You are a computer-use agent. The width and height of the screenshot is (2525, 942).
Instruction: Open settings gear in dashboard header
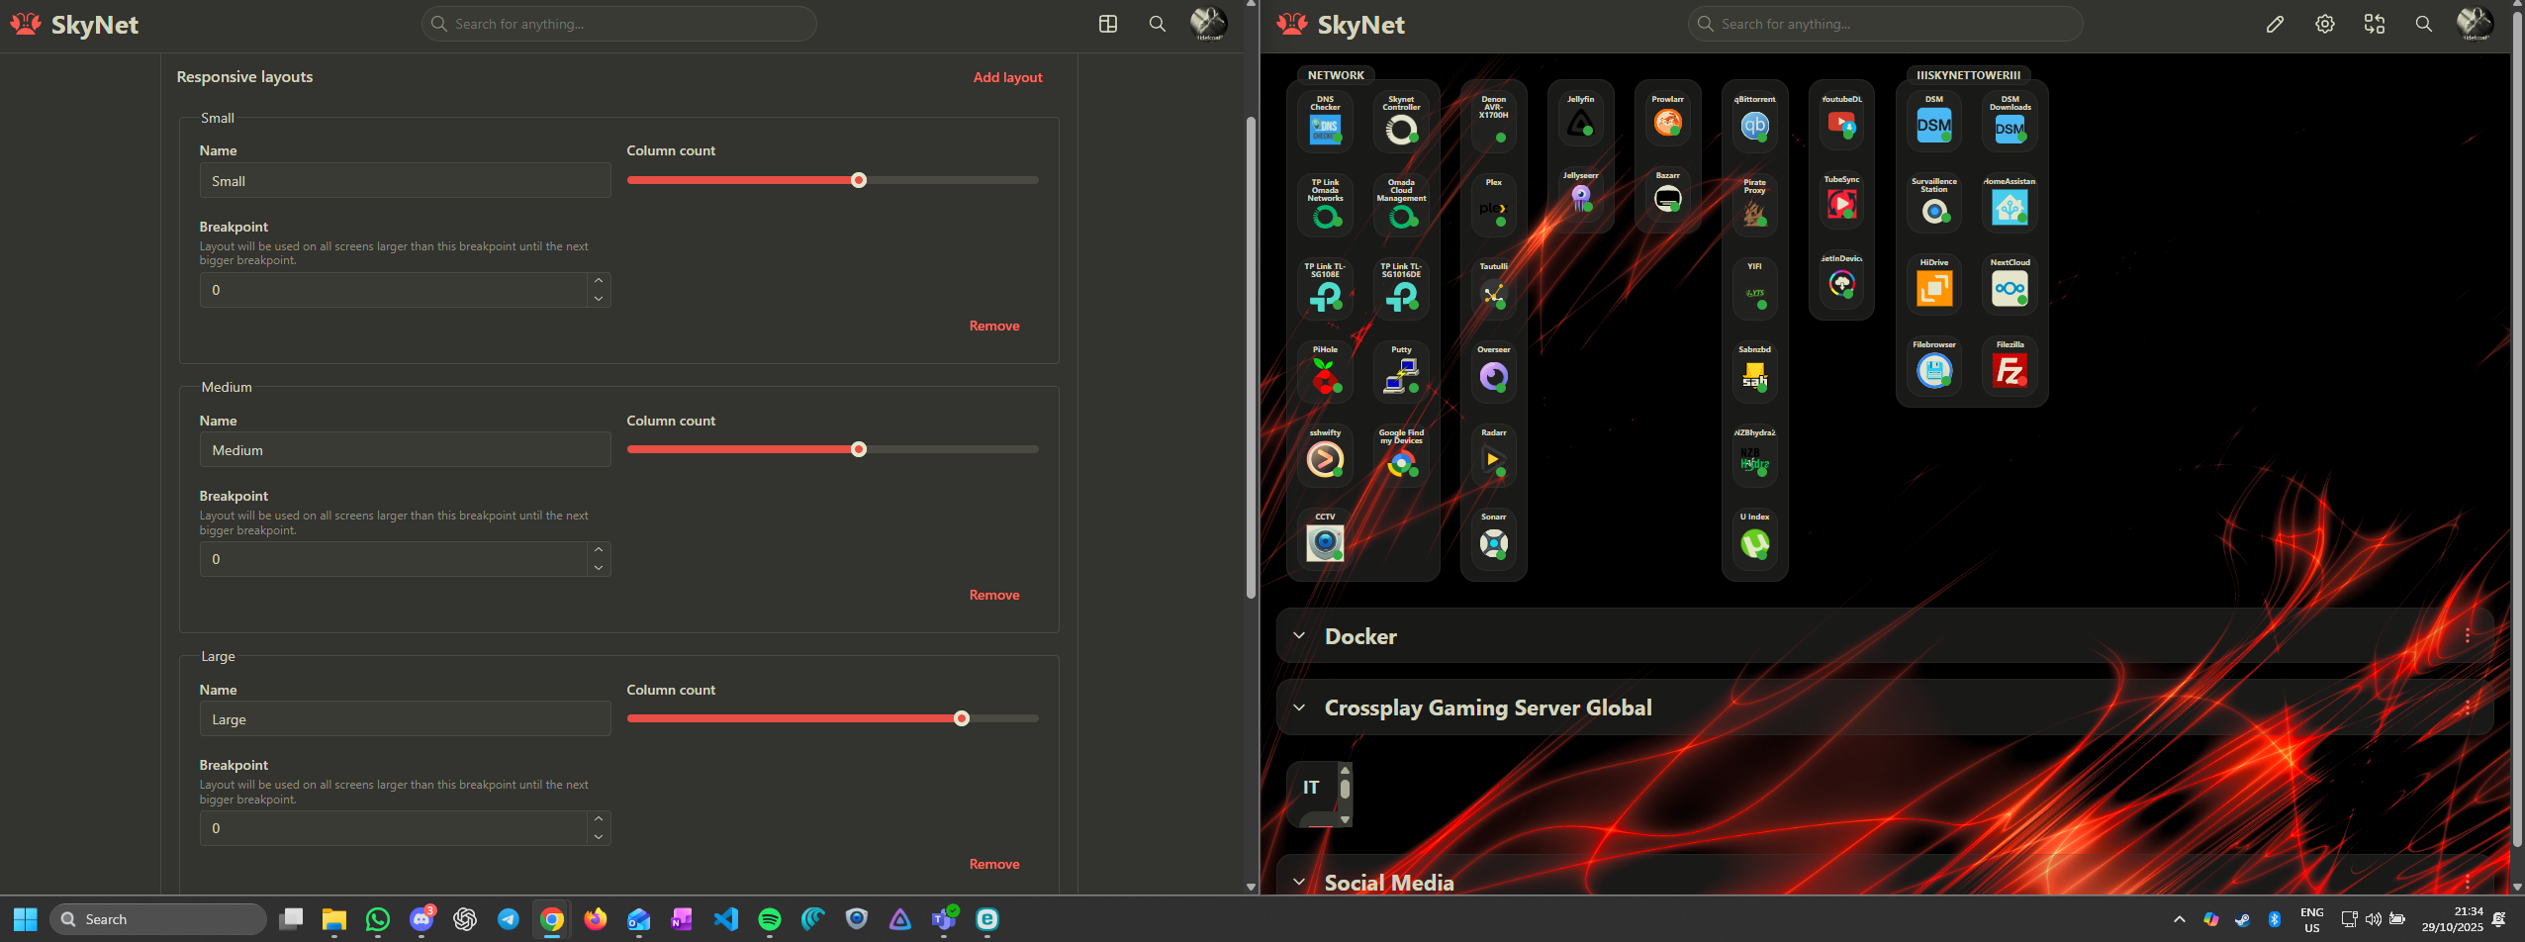[x=2324, y=24]
